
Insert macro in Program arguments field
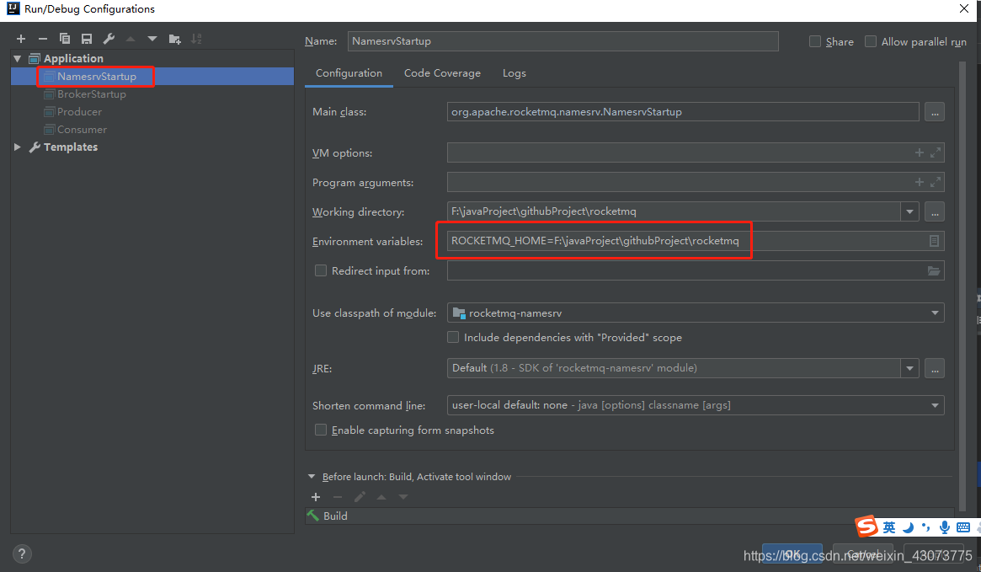tap(919, 182)
